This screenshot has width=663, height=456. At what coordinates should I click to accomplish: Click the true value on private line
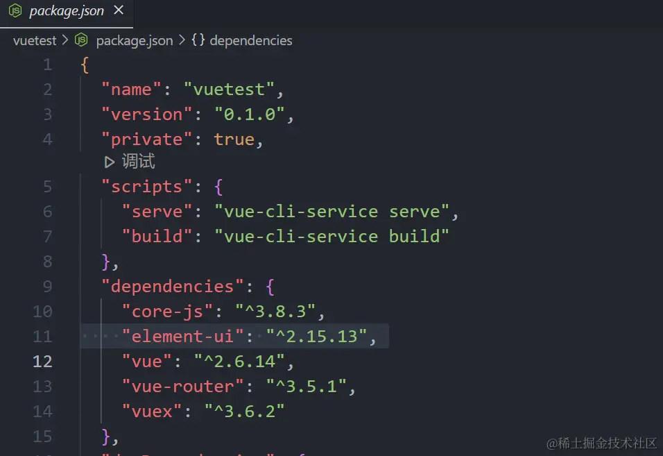(x=234, y=140)
